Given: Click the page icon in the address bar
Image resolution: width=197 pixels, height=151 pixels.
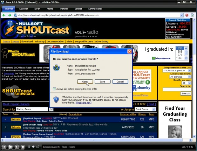Looking at the screenshot, I should 15,15.
